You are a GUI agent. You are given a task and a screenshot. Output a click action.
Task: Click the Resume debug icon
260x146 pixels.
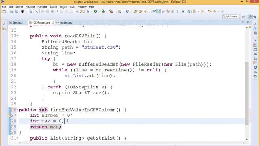pyautogui.click(x=43, y=11)
